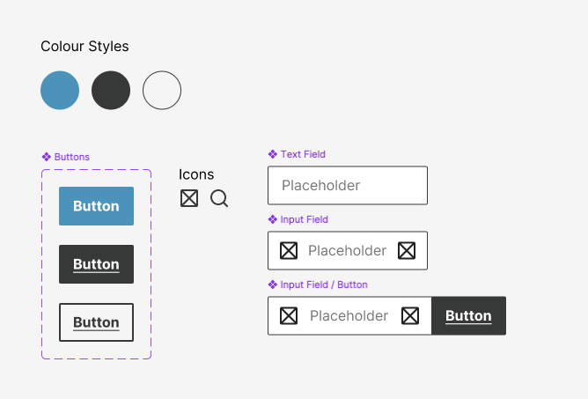Click Placeholder text in the Input Field
Image resolution: width=588 pixels, height=399 pixels.
[347, 251]
